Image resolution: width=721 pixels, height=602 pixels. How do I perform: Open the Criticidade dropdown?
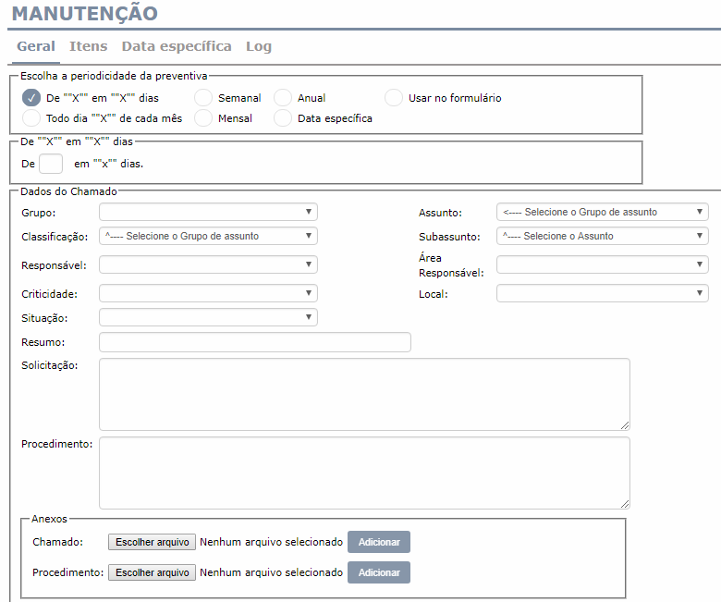click(208, 293)
